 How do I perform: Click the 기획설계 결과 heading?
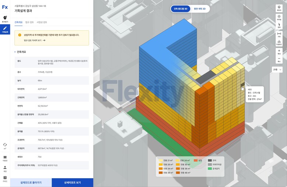click(x=23, y=11)
